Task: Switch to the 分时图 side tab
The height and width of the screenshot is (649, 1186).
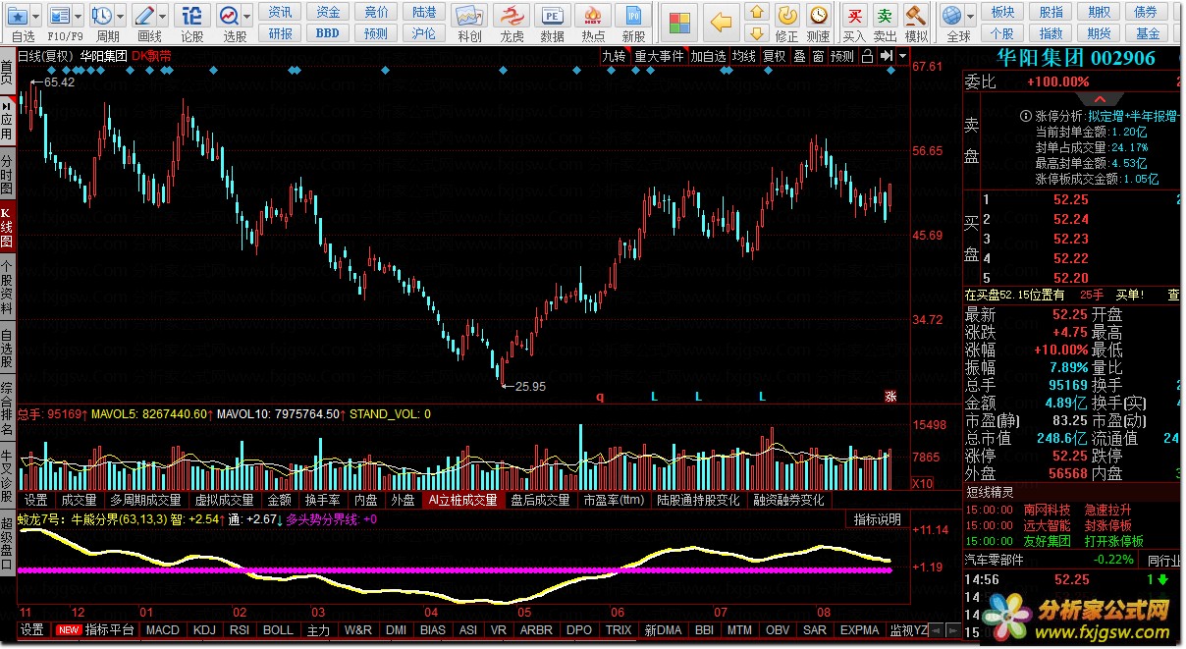Action: [7, 174]
